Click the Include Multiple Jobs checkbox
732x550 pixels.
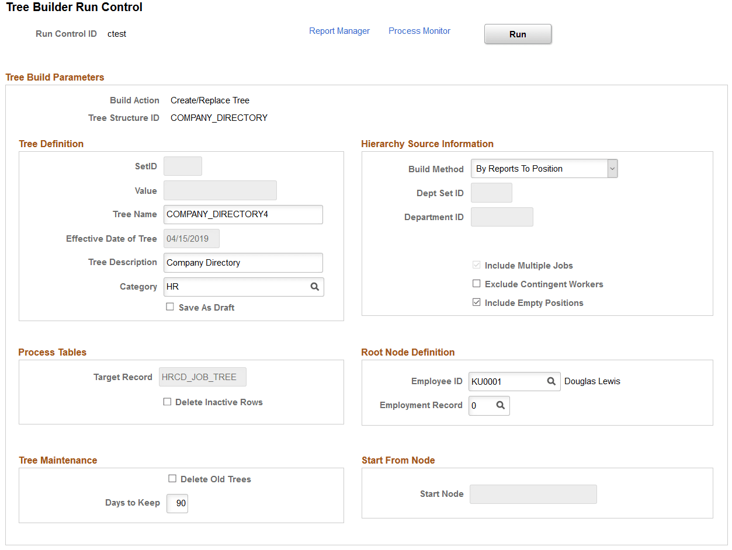(476, 265)
